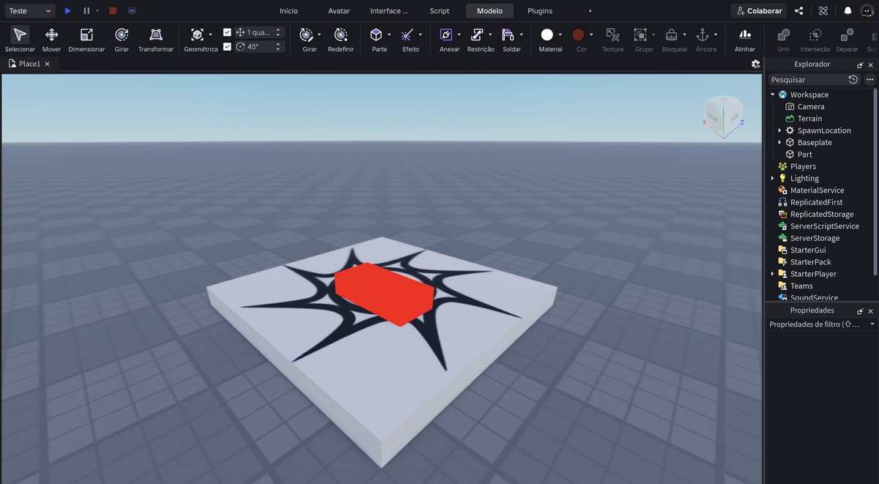
Task: Start playtest with the blue play button
Action: click(x=67, y=11)
